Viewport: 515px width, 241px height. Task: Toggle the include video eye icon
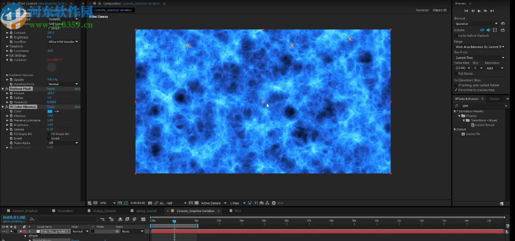click(482, 30)
